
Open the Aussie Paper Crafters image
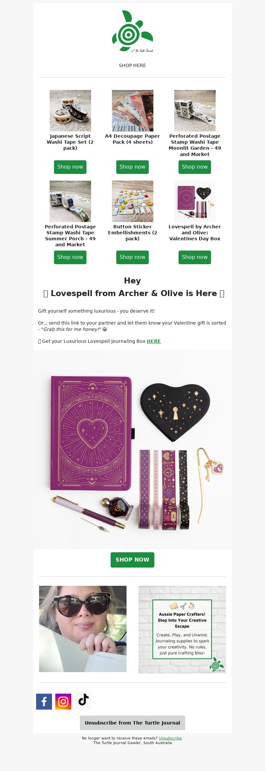[x=182, y=629]
